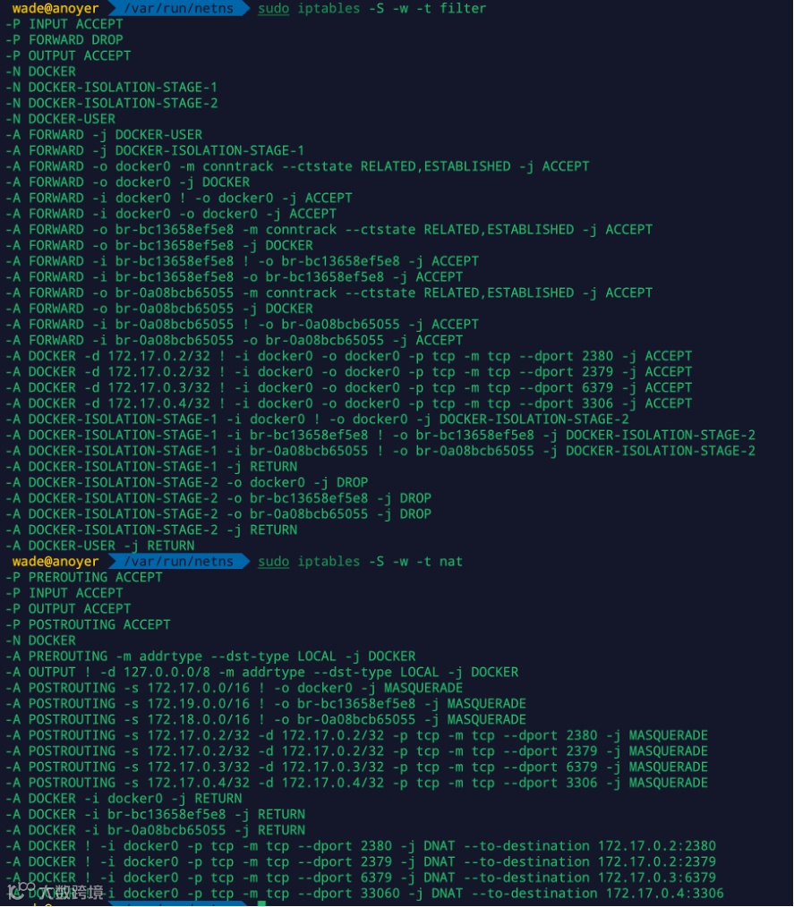The width and height of the screenshot is (794, 907).
Task: Click the DOCKER rule with --dport 6379 ACCEPT
Action: pos(349,387)
